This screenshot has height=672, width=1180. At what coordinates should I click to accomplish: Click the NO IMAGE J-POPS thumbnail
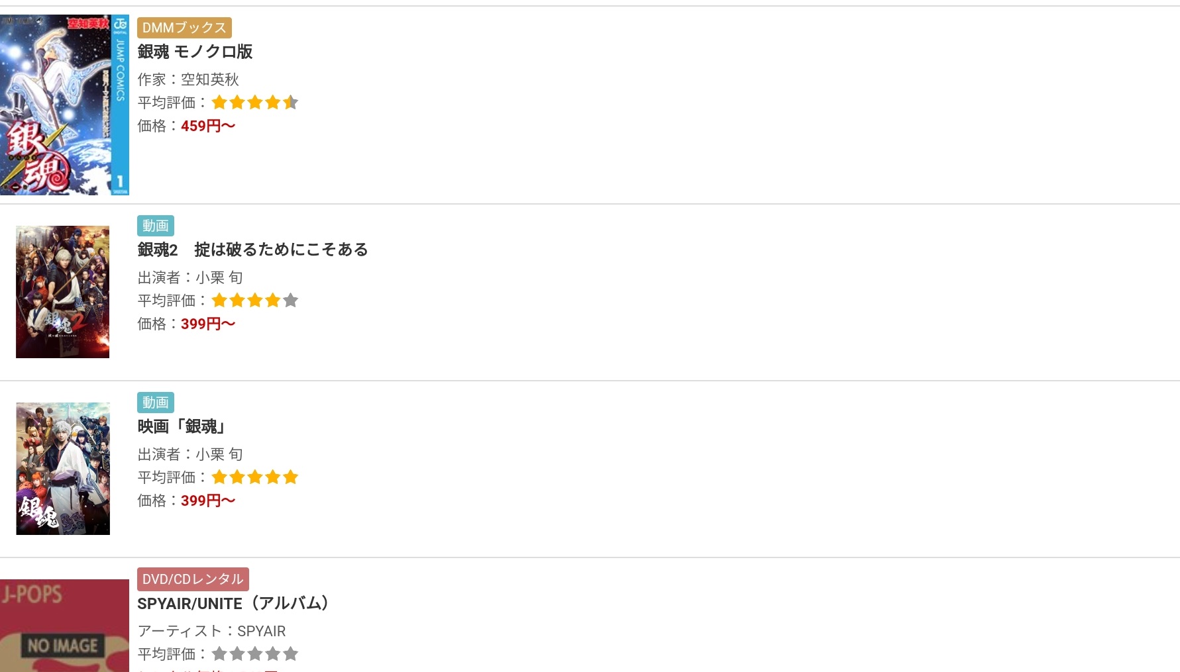(x=64, y=626)
